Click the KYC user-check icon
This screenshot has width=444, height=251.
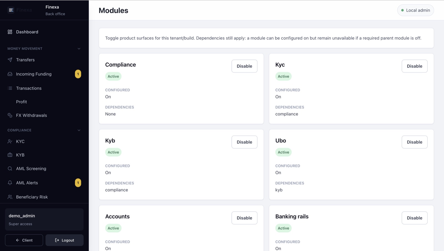10,141
